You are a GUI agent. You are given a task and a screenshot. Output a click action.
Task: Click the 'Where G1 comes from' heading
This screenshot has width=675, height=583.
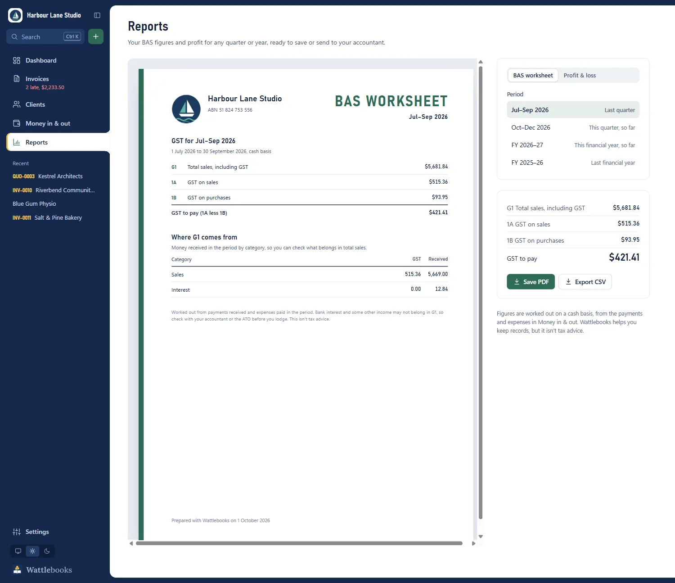pyautogui.click(x=204, y=237)
